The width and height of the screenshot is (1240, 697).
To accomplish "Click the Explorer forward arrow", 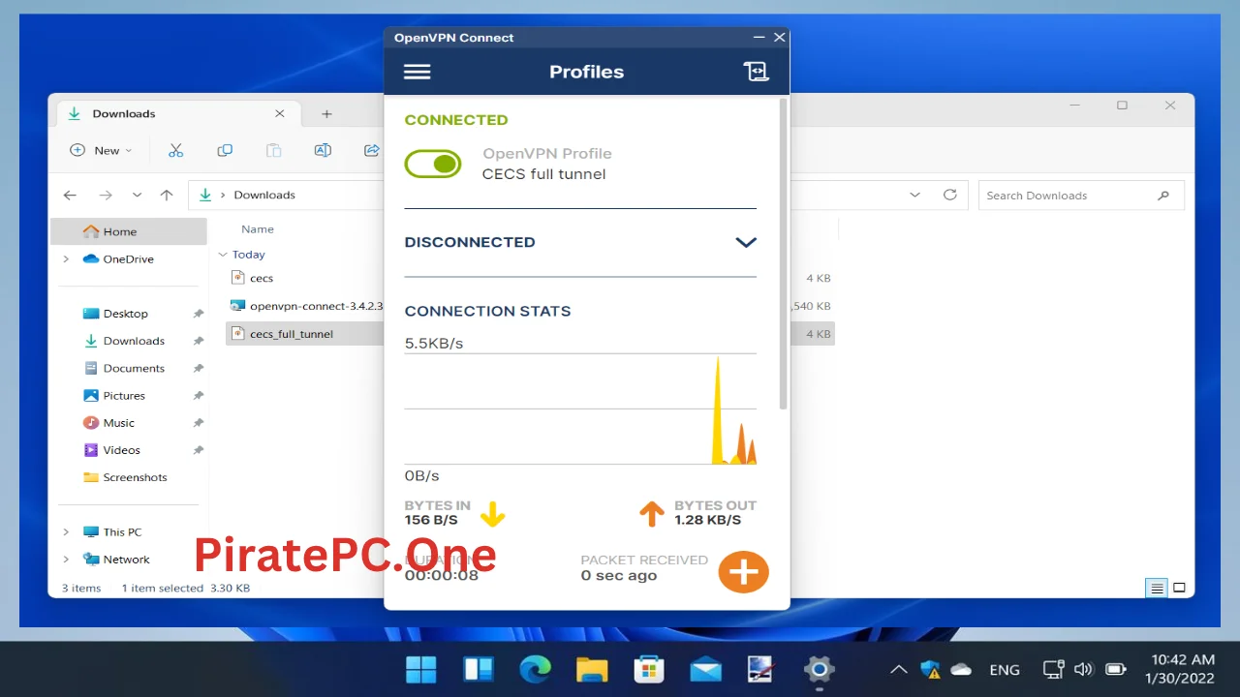I will (106, 195).
